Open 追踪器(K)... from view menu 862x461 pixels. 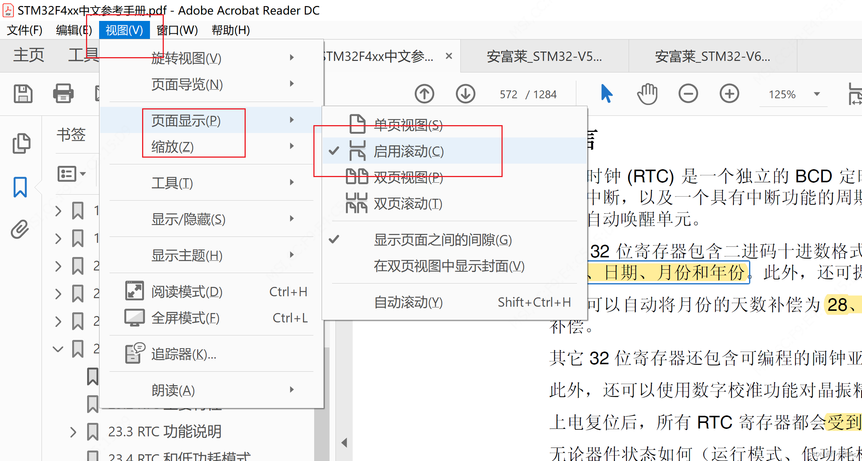212,354
